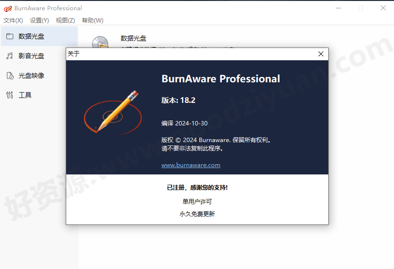The image size is (394, 269).
Task: Open the 设置(Y) menu
Action: [39, 20]
